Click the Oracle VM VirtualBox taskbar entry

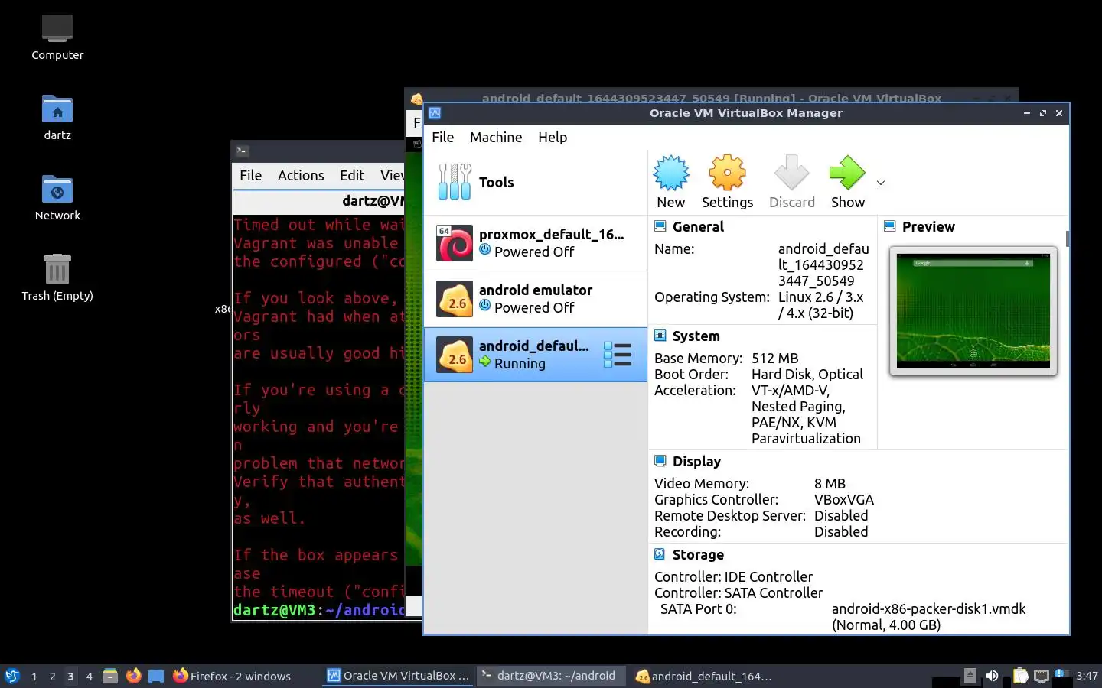tap(398, 676)
